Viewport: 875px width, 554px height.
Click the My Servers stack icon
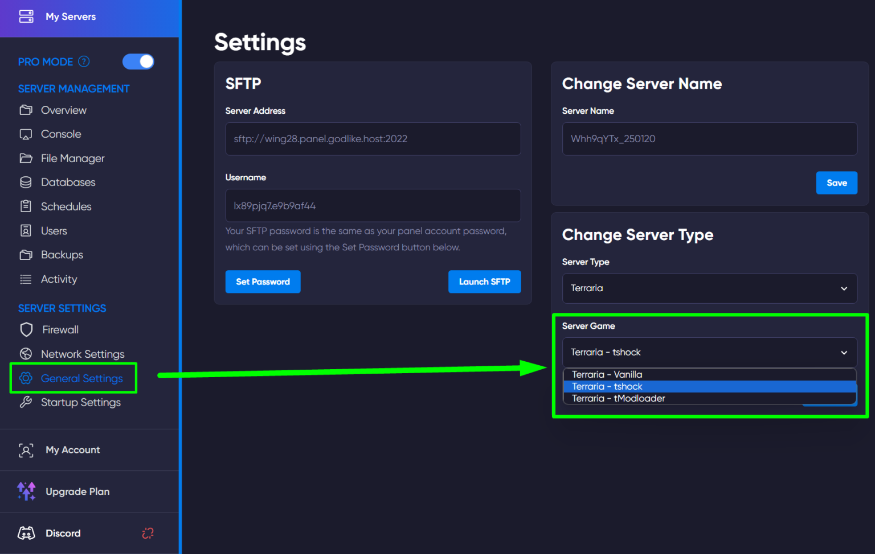[26, 16]
